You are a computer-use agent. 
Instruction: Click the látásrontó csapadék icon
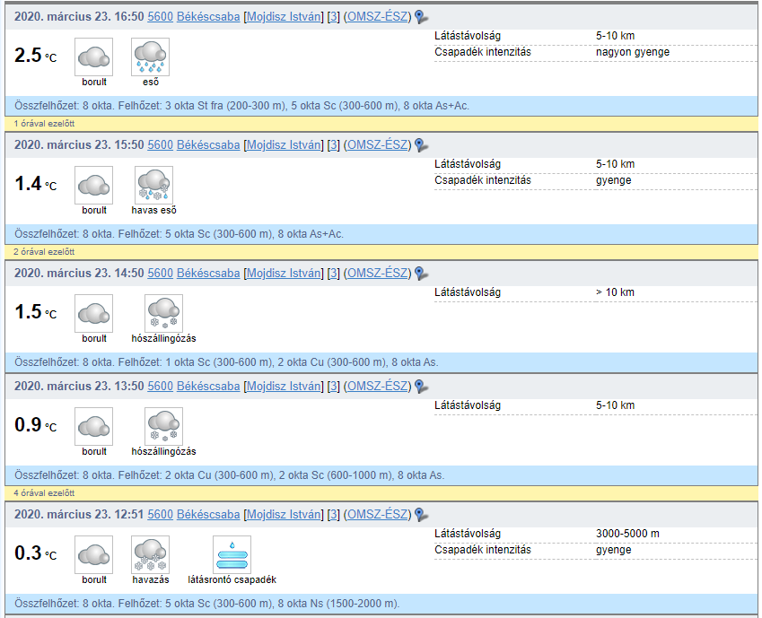(232, 554)
